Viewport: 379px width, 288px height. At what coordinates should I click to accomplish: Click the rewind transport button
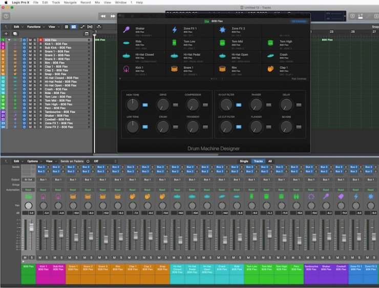[x=103, y=16]
